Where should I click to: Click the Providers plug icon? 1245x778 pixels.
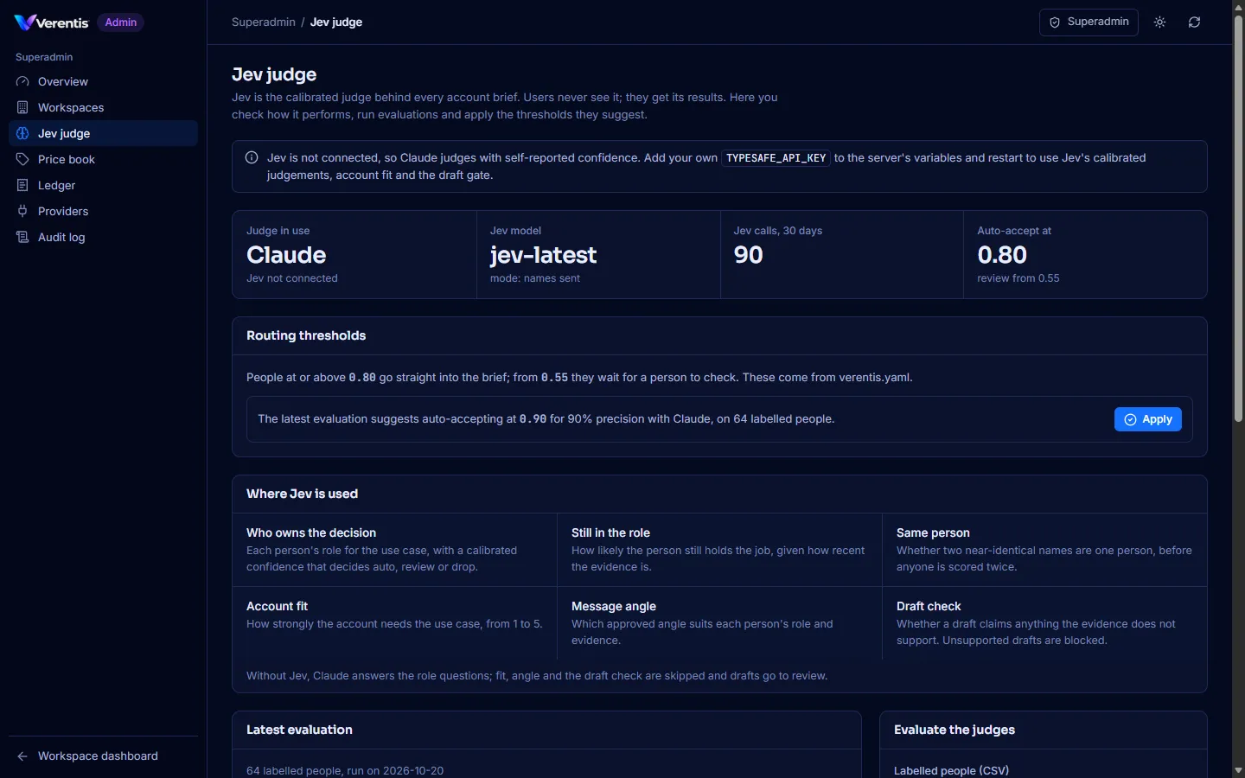click(x=22, y=211)
